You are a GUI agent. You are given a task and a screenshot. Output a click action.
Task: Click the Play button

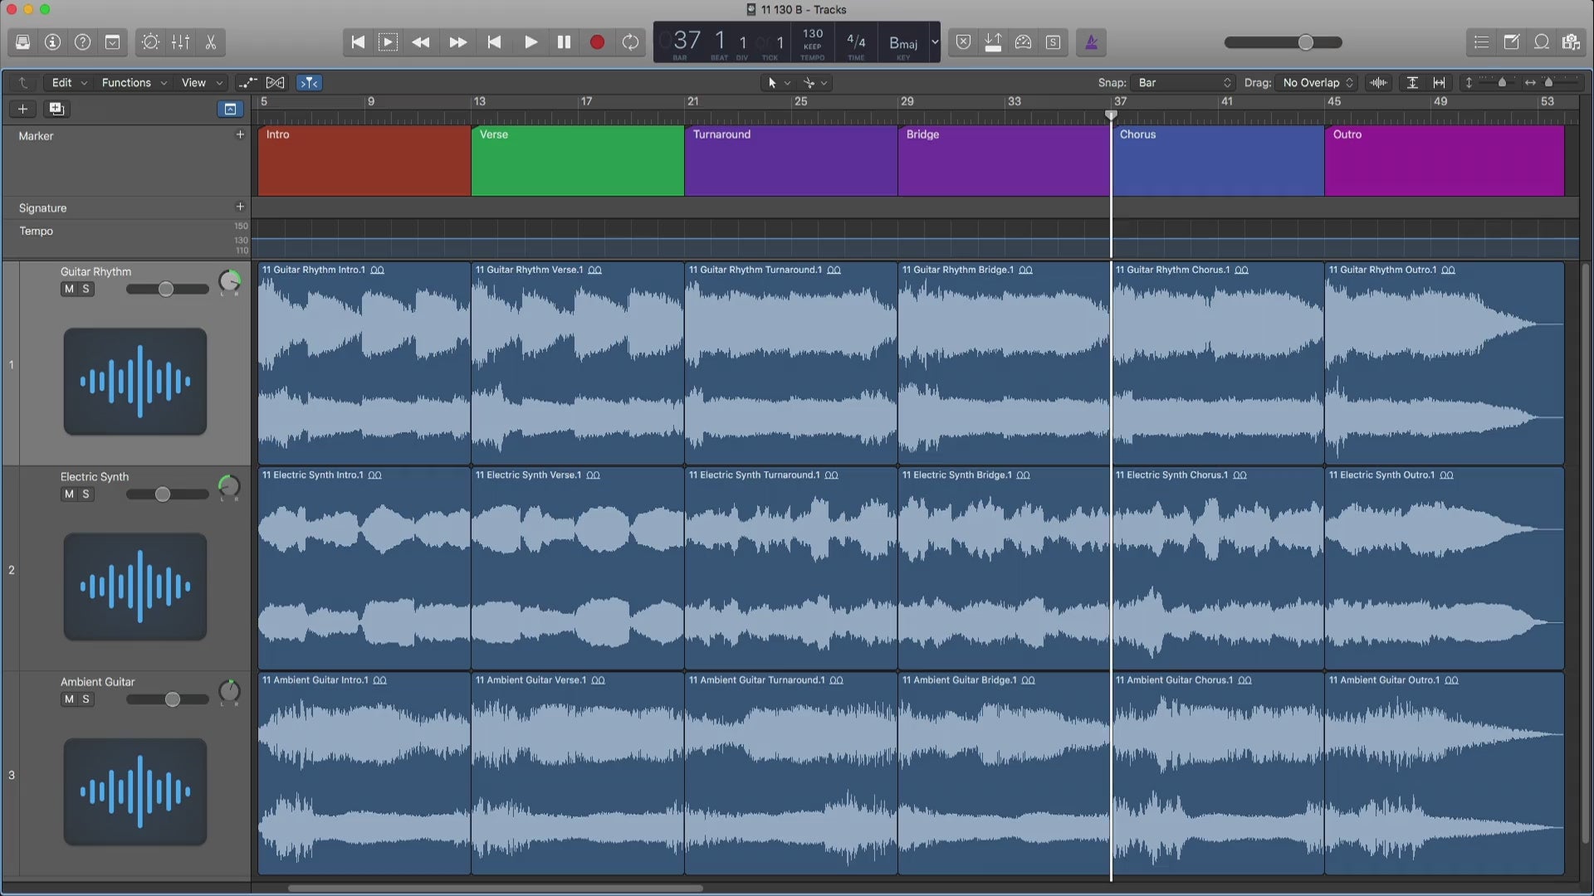pyautogui.click(x=530, y=42)
